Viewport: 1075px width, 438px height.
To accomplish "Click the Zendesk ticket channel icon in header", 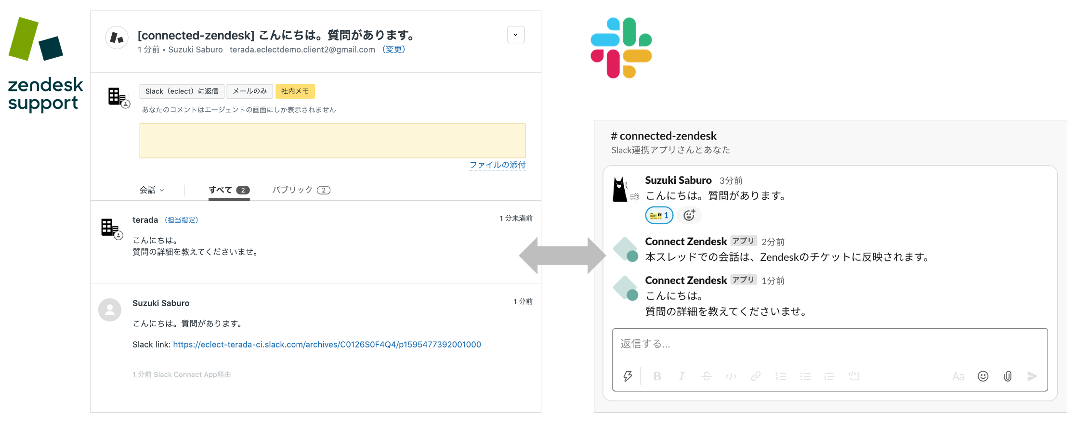I will pos(117,38).
